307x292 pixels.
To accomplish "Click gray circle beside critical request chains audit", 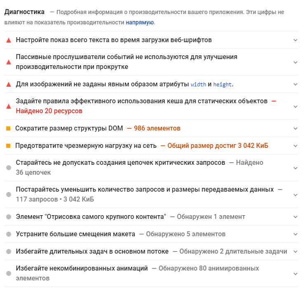I will (x=8, y=168).
